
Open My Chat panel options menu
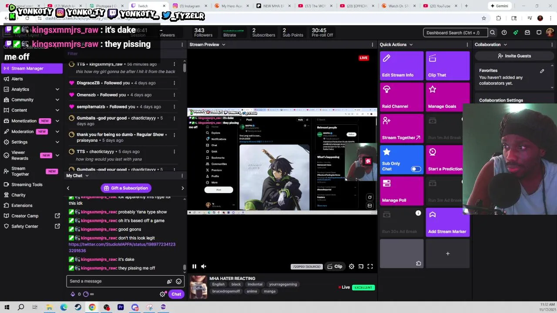[x=182, y=176]
